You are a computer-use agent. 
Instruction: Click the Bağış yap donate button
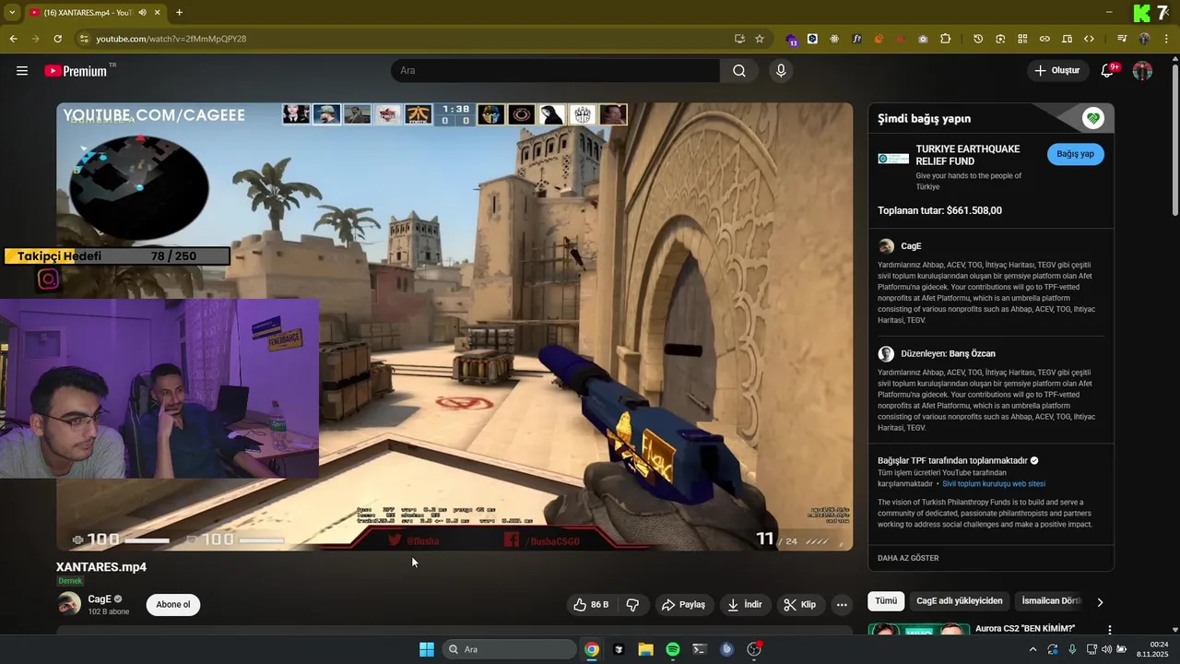pos(1075,154)
